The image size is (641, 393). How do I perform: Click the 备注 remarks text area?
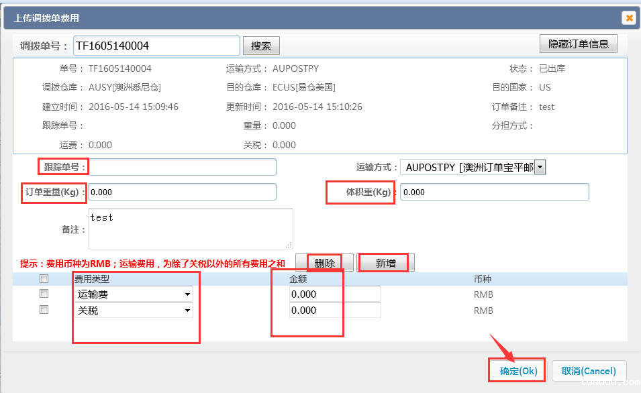coord(191,228)
